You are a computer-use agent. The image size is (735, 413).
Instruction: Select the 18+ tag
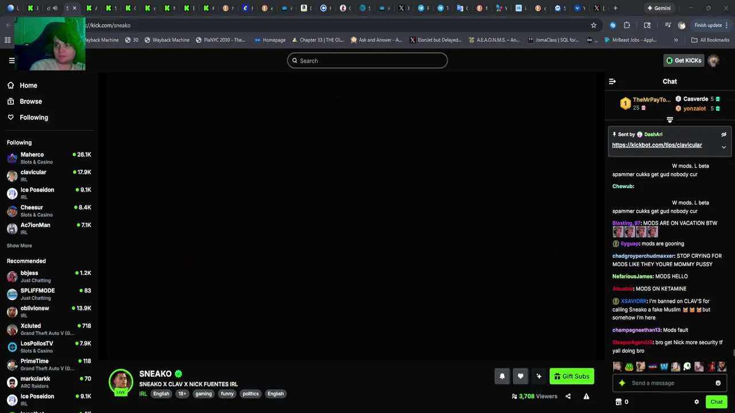tap(182, 394)
